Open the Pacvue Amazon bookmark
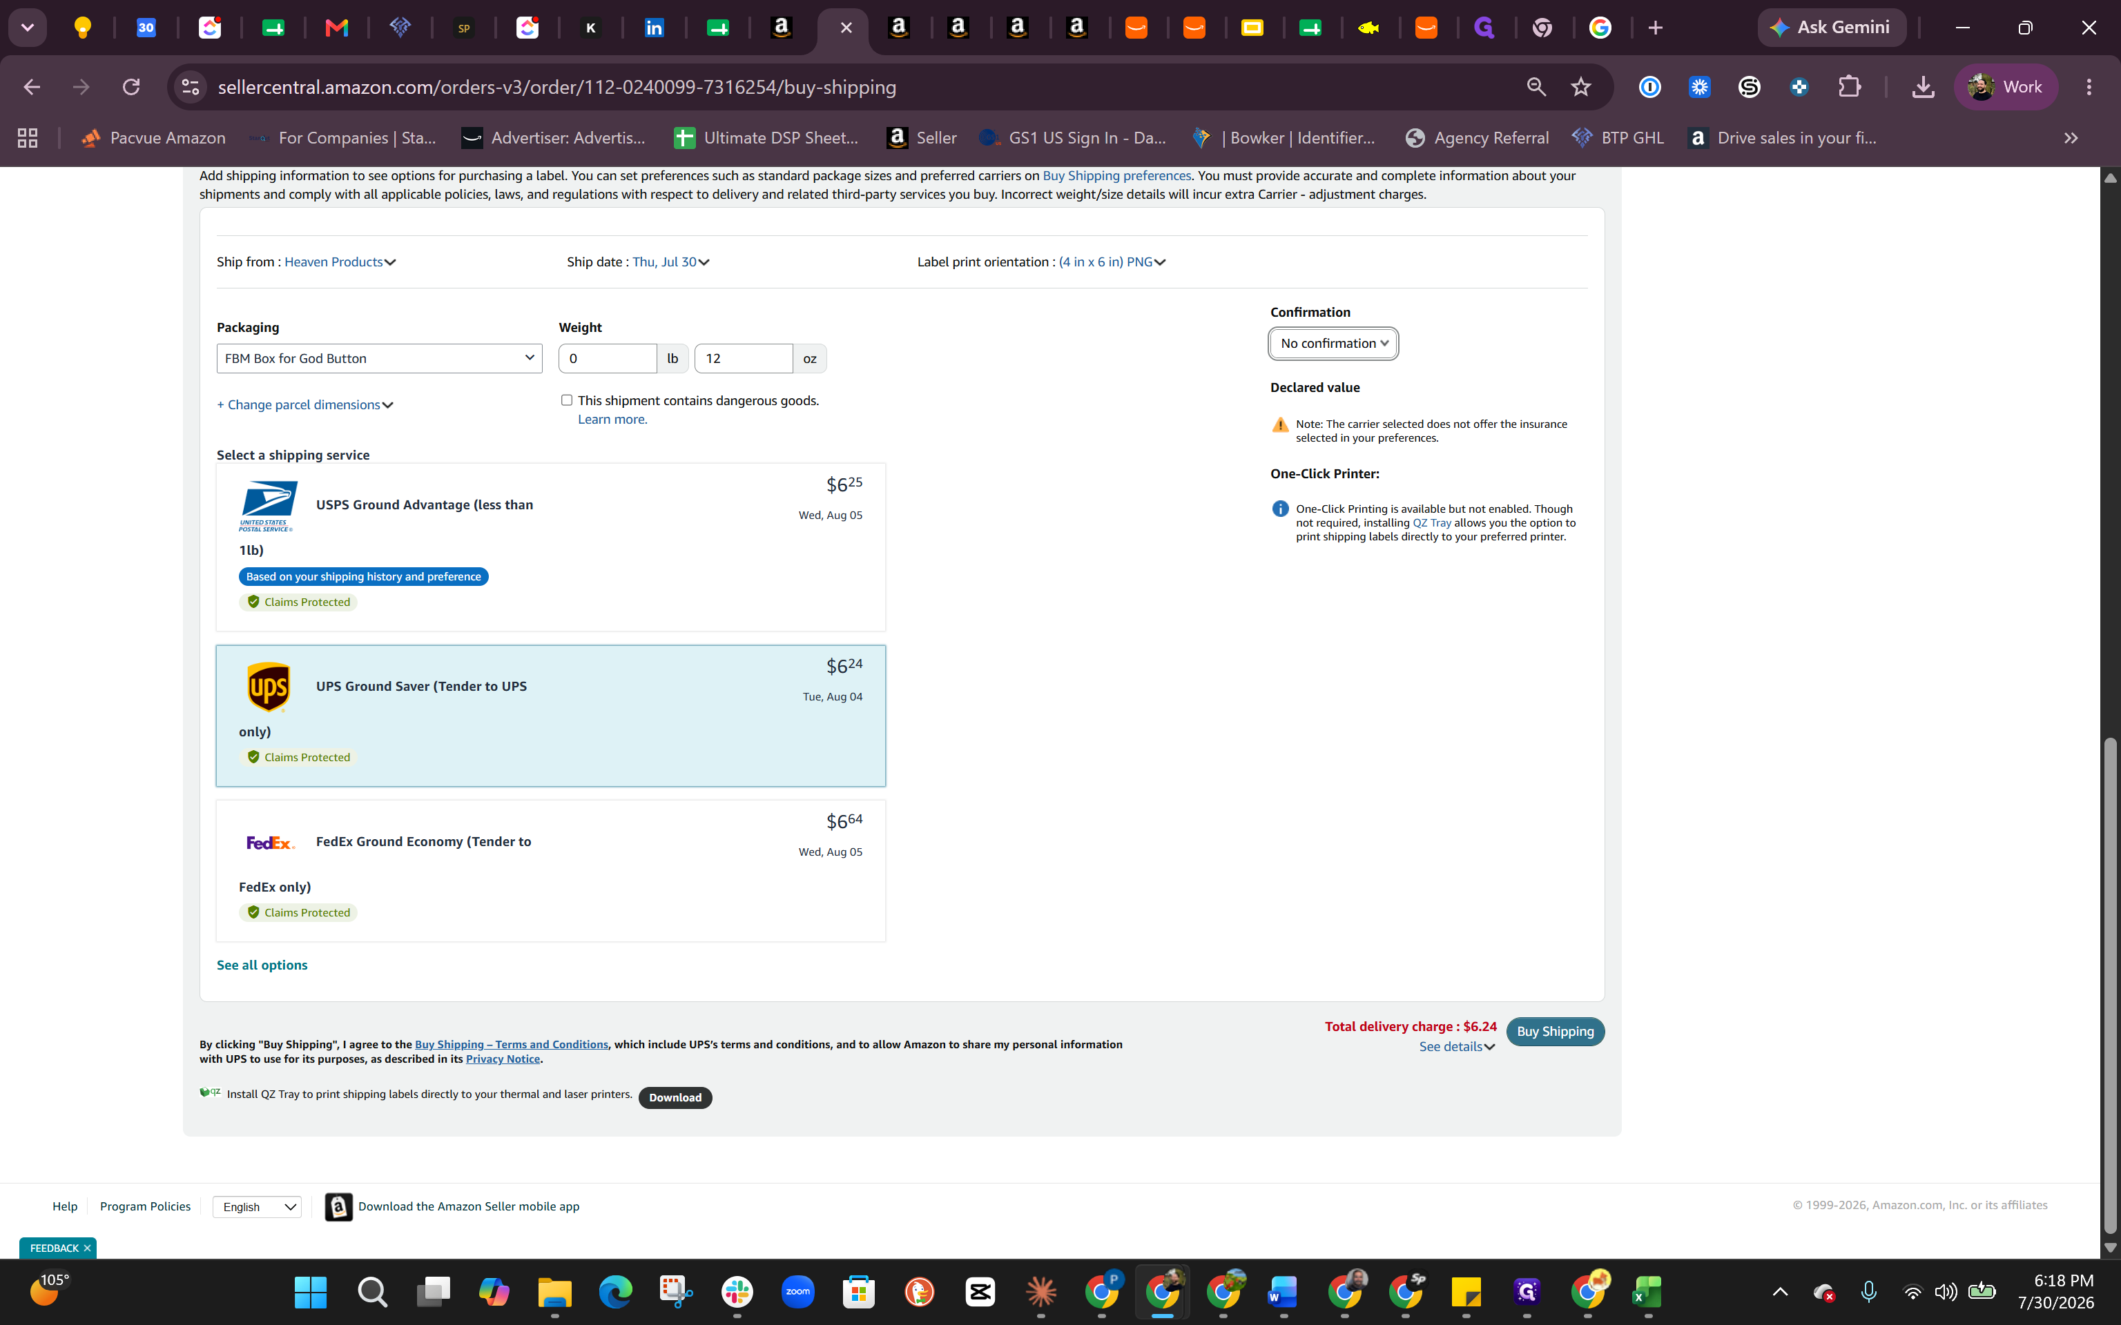Viewport: 2121px width, 1325px height. coord(153,137)
